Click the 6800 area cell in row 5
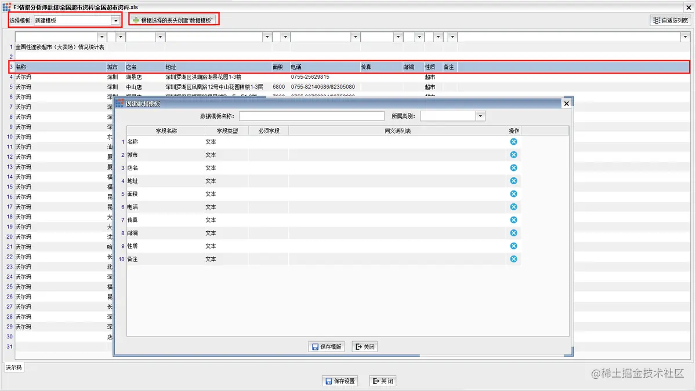696x391 pixels. click(x=278, y=87)
